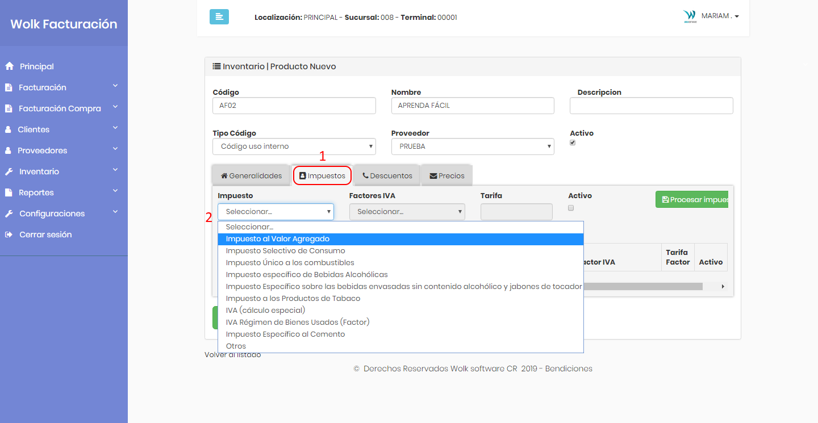This screenshot has height=423, width=818.
Task: Select the Otros tax option
Action: (400, 346)
